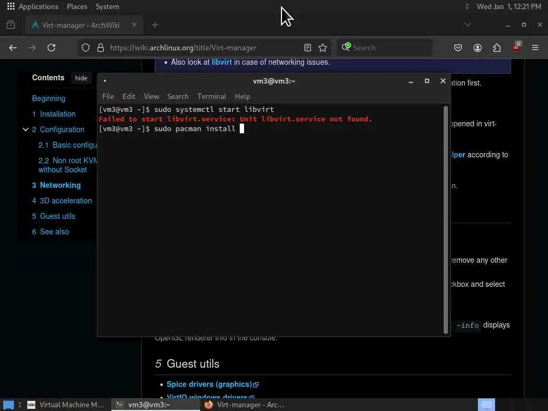Click the clock showing Wed Jan 1
Screen dimensions: 548x411
[x=508, y=6]
